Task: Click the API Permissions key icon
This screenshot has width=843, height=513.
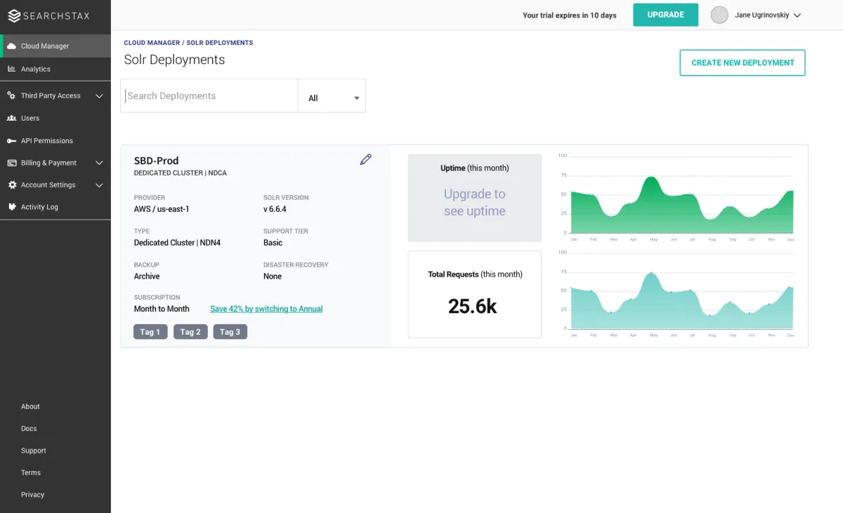Action: coord(11,140)
